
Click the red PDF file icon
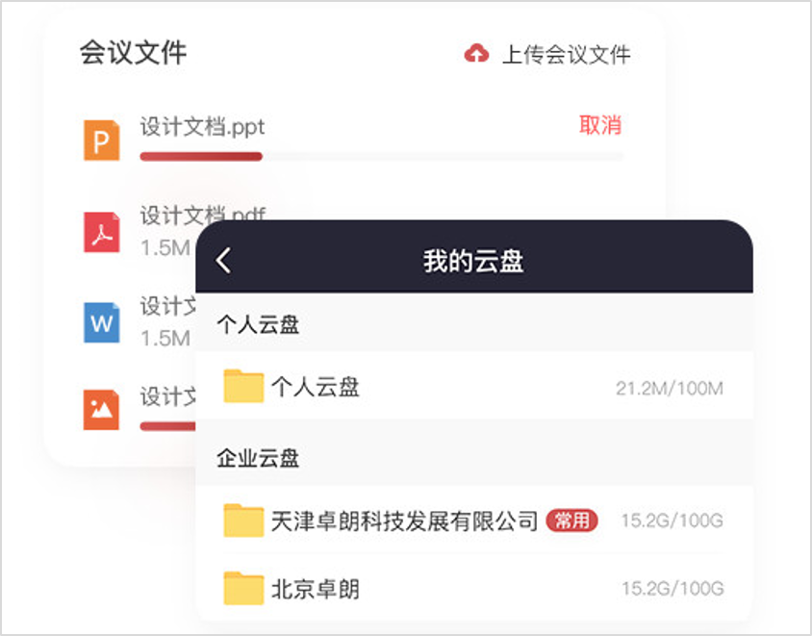(102, 232)
